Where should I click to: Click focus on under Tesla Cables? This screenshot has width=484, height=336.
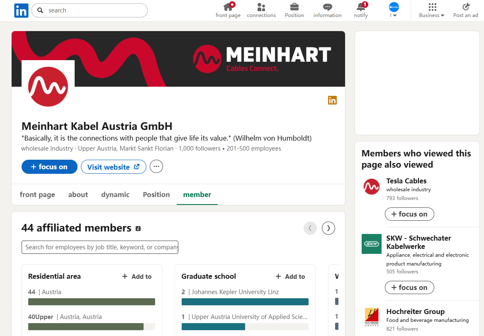[x=409, y=214]
